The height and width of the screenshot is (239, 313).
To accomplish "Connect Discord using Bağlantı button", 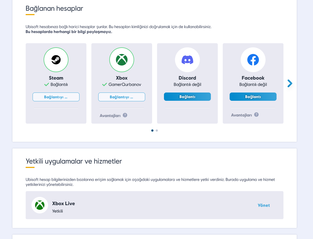I will coord(187,97).
